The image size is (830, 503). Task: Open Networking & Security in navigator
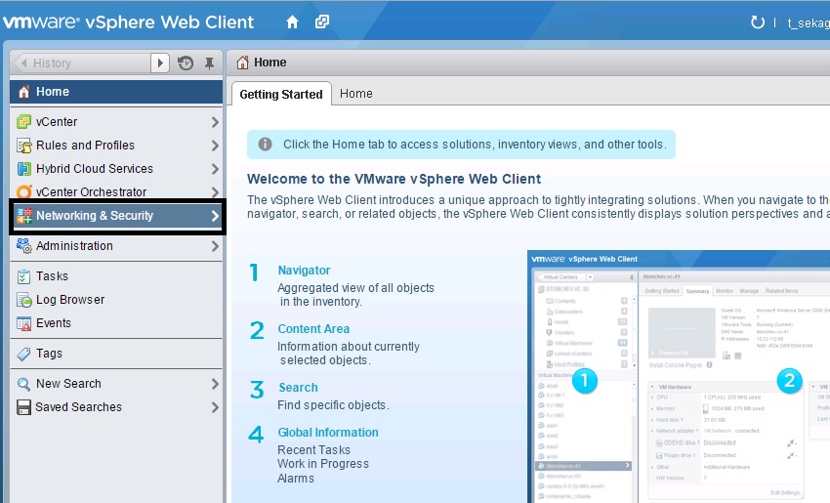click(x=95, y=216)
